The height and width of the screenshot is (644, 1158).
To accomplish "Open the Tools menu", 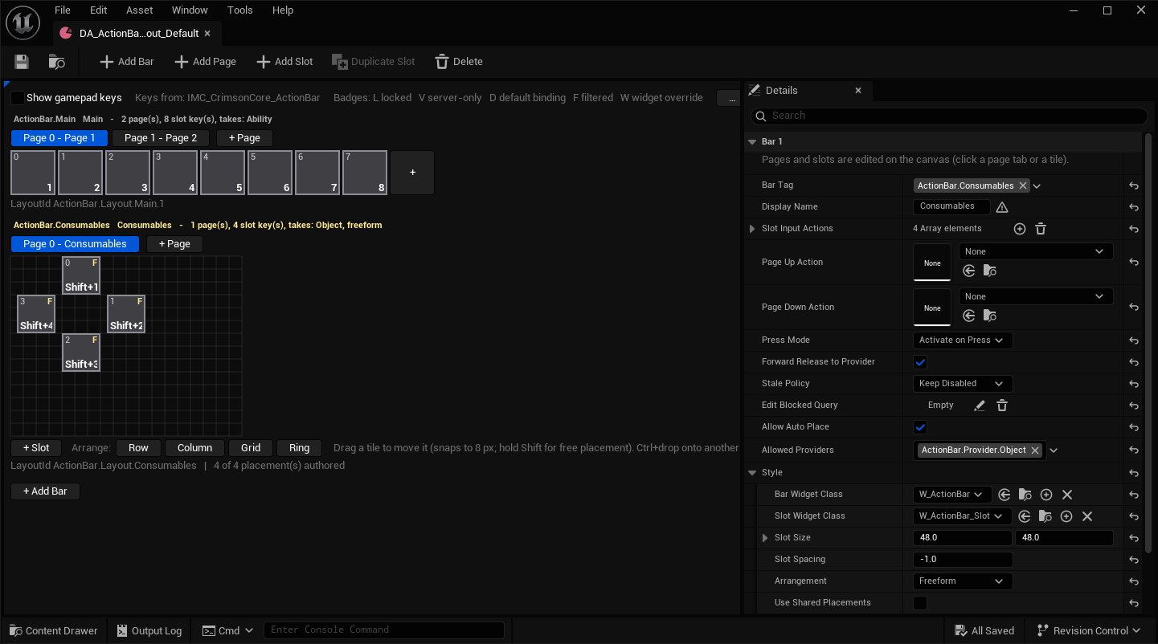I will (x=239, y=10).
